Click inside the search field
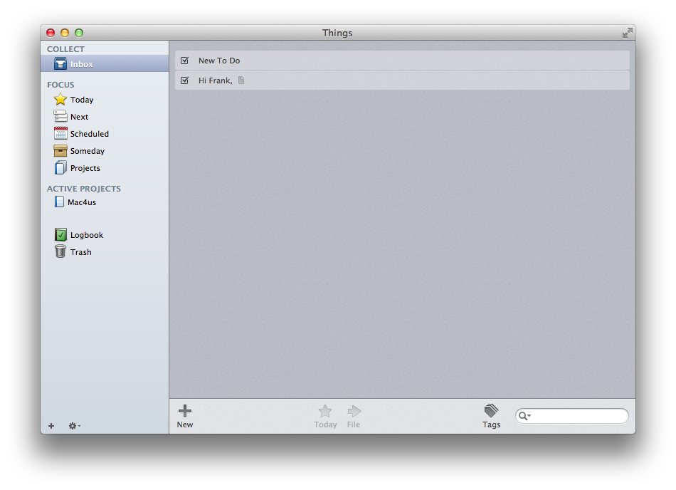676x490 pixels. click(x=571, y=416)
